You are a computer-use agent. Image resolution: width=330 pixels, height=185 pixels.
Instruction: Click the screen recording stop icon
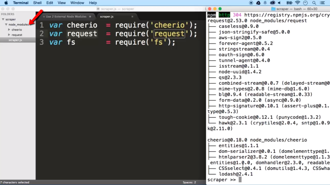pos(251,3)
